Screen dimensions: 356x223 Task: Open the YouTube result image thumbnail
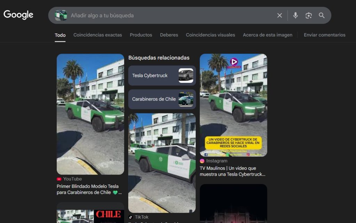click(x=90, y=114)
